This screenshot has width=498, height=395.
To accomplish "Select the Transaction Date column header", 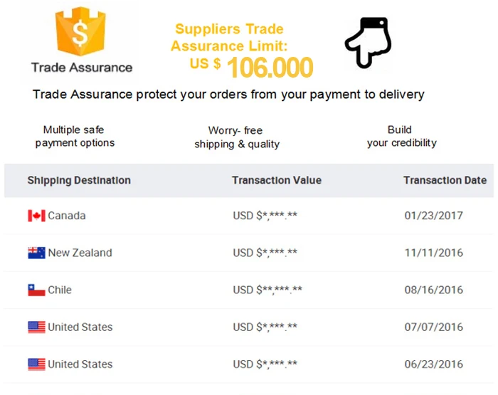I will (445, 180).
